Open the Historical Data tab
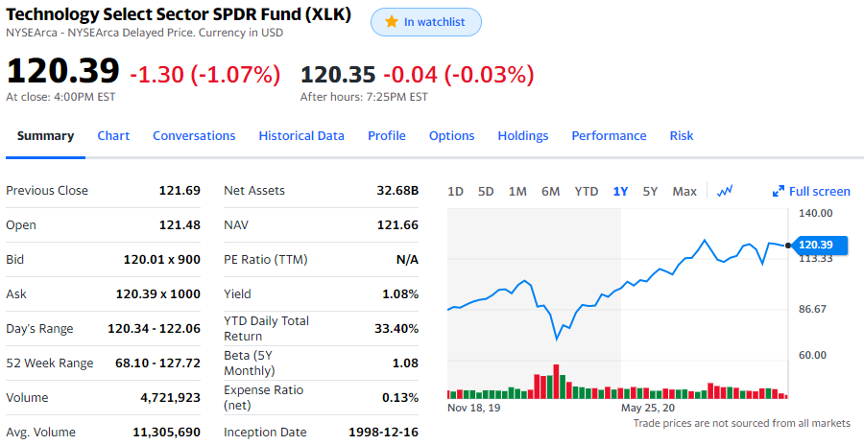Screen dimensions: 864x445 click(x=301, y=135)
